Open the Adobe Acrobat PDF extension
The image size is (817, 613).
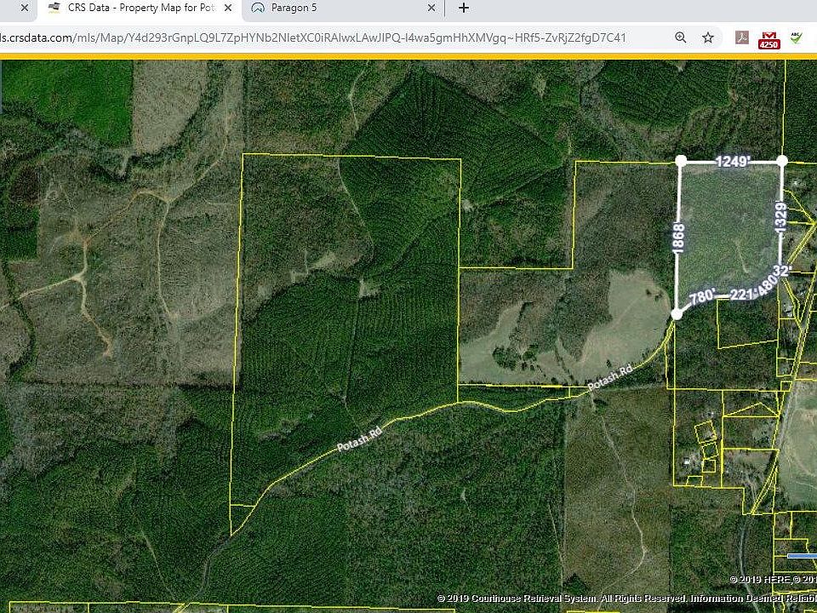[742, 37]
